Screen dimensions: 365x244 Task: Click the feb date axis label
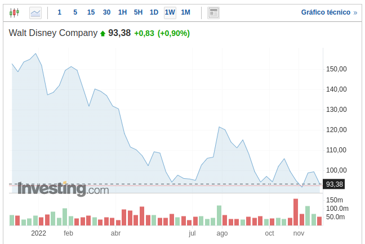tap(68, 233)
